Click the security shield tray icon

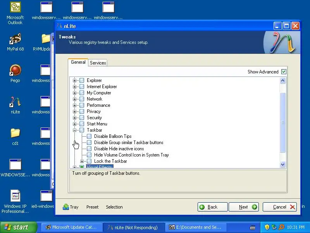pos(267,227)
